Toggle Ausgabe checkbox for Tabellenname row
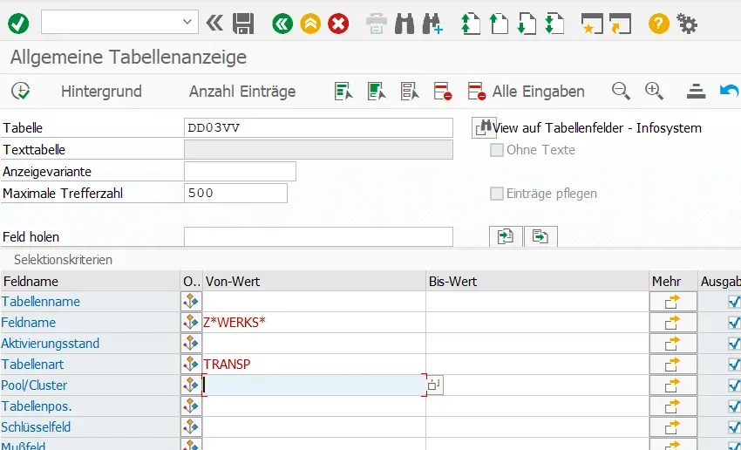The height and width of the screenshot is (450, 741). [x=733, y=302]
